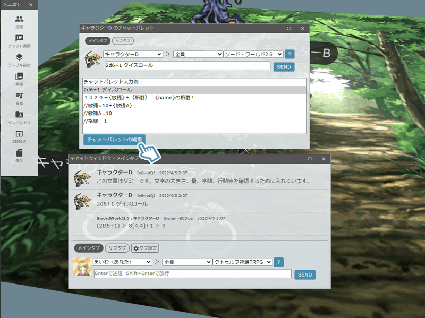The height and width of the screenshot is (318, 425).
Task: Select サブタブ in the chat palette
Action: pos(123,41)
